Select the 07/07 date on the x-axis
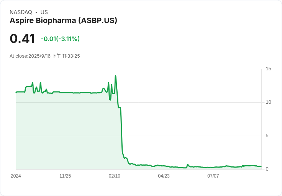282x196 pixels. pos(213,176)
